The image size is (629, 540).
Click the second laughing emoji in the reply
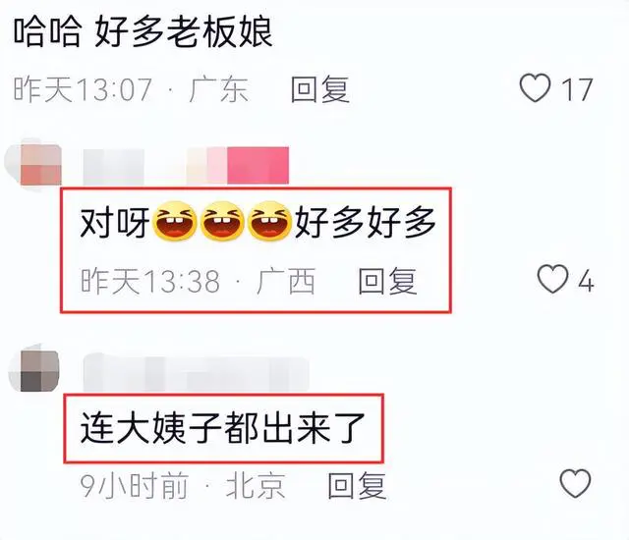click(222, 221)
